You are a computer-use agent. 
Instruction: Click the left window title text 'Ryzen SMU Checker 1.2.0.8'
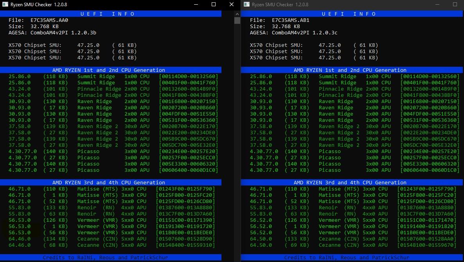pos(39,5)
